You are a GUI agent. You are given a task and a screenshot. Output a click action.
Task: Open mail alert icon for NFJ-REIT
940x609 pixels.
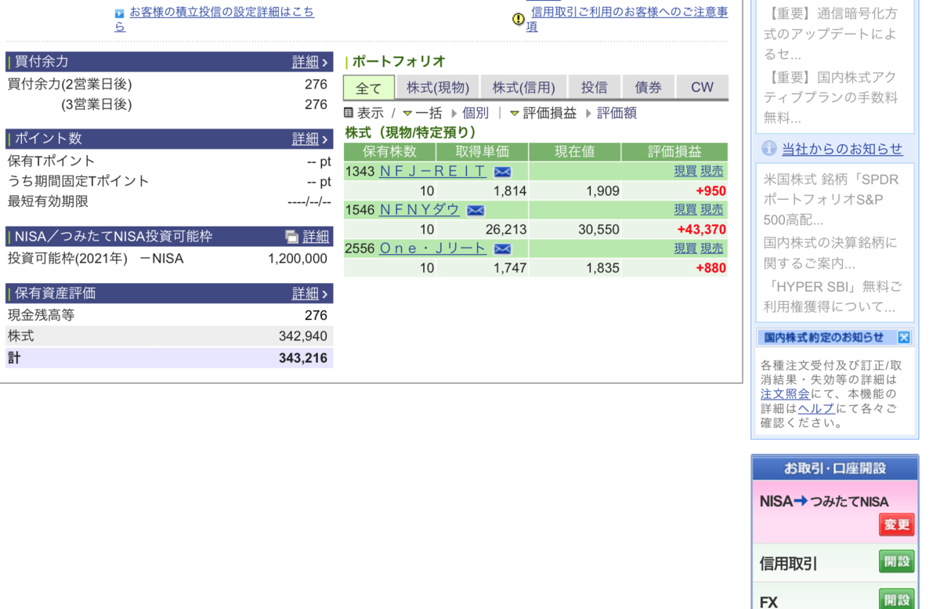click(x=502, y=172)
